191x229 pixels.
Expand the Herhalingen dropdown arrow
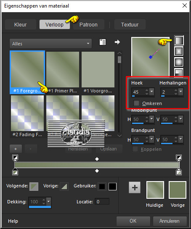(x=181, y=92)
